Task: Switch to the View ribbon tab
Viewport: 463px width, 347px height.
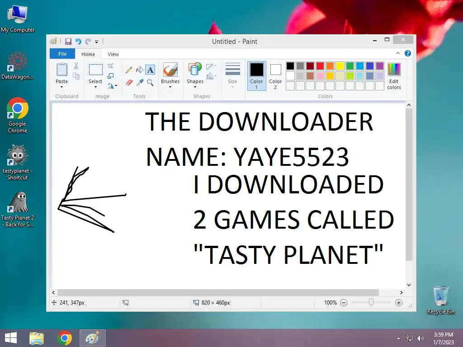Action: click(113, 54)
